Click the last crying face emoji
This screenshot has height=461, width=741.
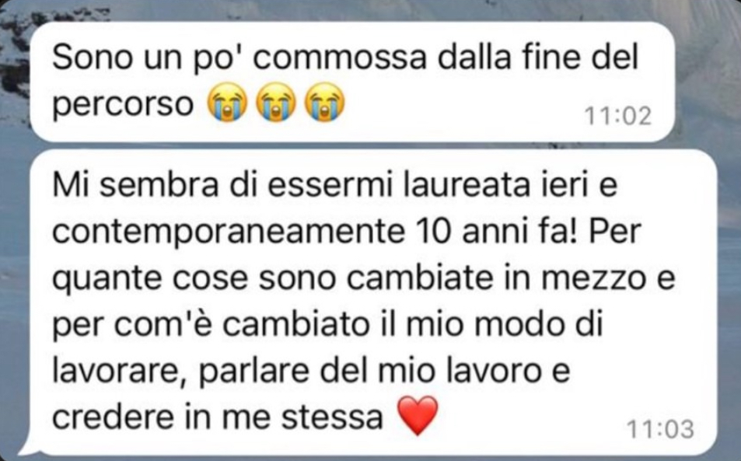click(325, 103)
